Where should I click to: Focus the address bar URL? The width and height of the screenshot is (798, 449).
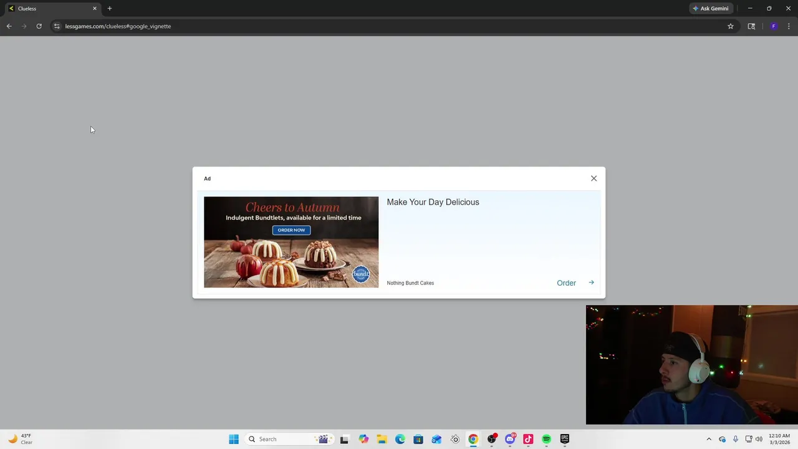click(x=118, y=26)
